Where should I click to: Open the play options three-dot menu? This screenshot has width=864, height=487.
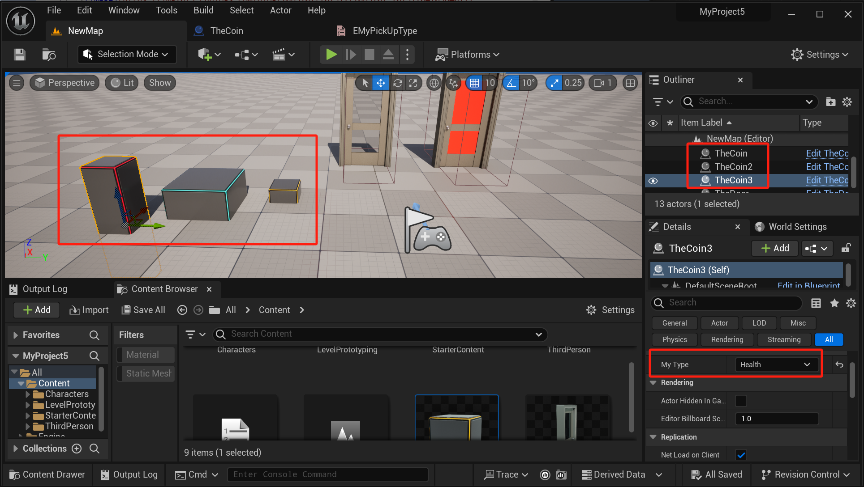(407, 55)
